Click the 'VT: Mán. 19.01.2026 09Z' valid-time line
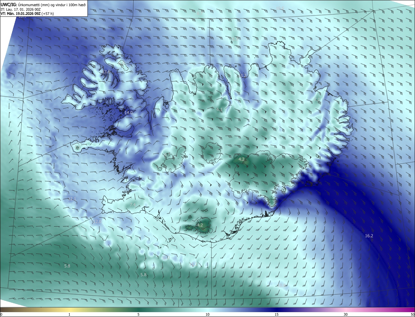Screen dimensions: 415x317 [21, 14]
